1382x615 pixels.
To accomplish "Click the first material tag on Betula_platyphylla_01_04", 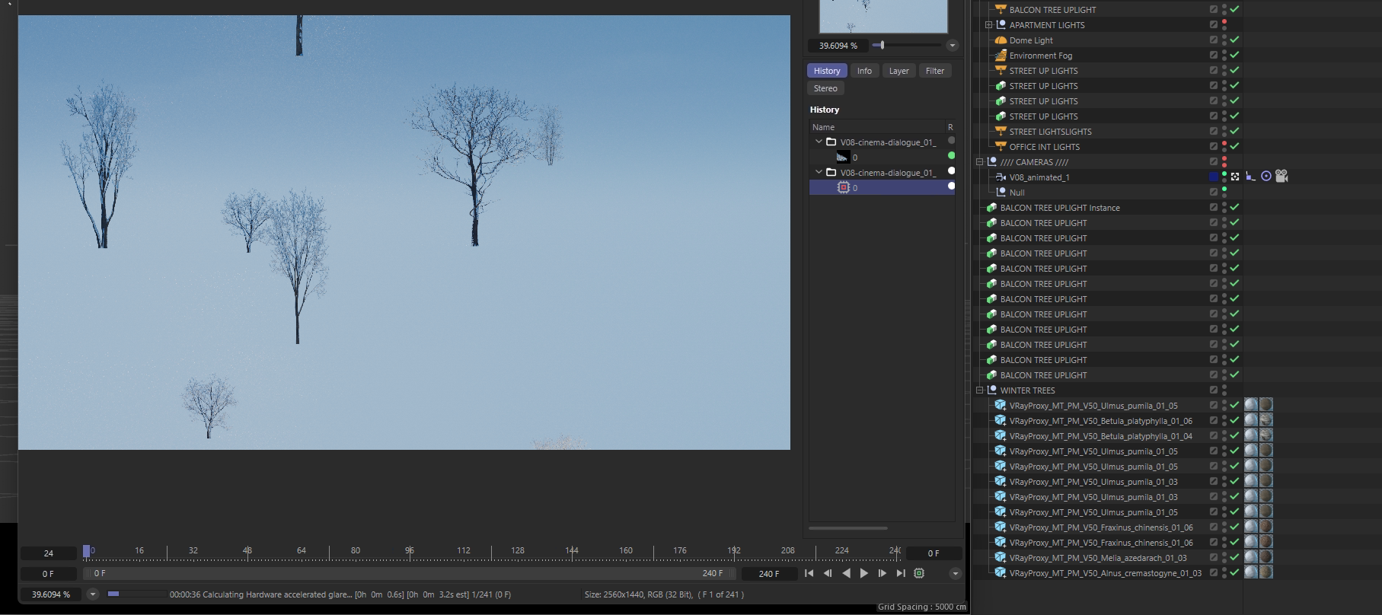I will coord(1251,435).
